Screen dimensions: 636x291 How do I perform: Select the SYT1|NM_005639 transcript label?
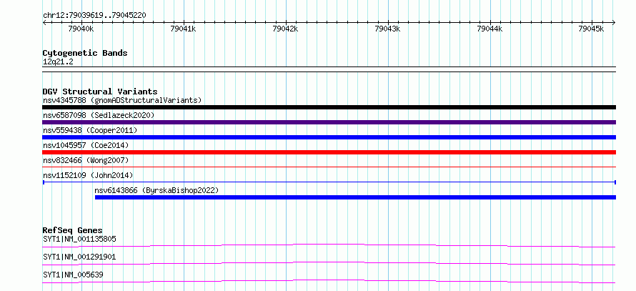73,275
